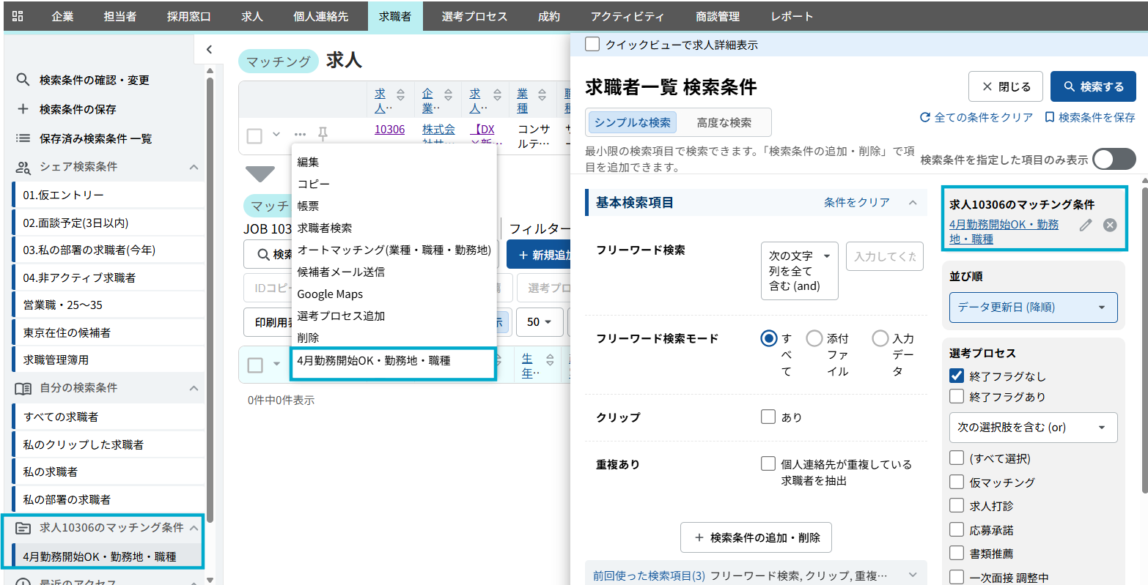Switch to the 高度な検索 tab
Screen dimensions: 1148x585
pos(724,122)
